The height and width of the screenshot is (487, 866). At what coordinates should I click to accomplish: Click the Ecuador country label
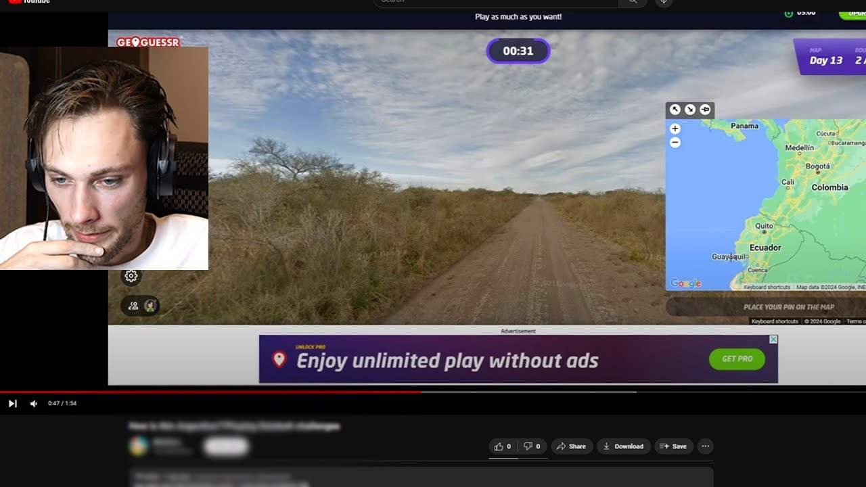point(765,248)
